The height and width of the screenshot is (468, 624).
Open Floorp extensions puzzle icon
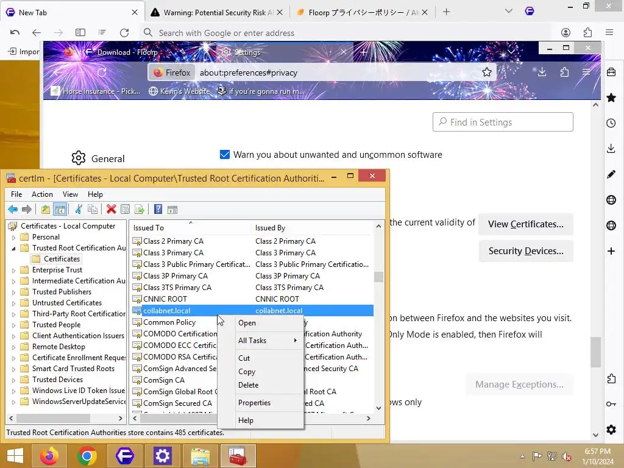coord(587,33)
